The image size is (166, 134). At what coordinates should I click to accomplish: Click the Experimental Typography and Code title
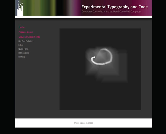pos(115,7)
